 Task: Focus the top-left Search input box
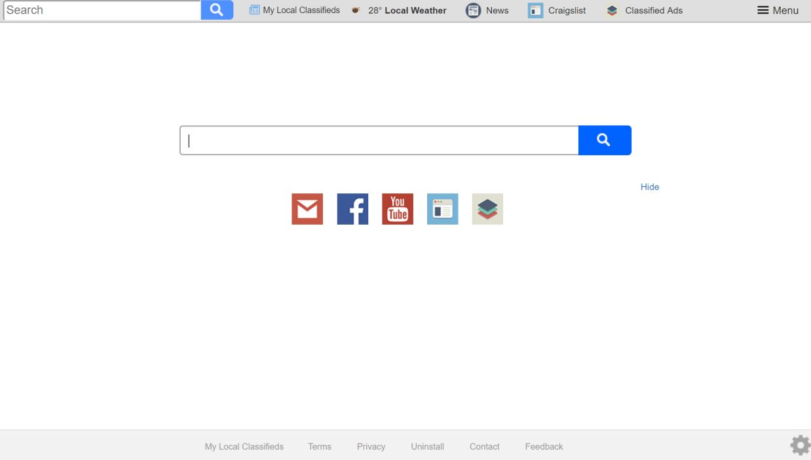[x=102, y=10]
